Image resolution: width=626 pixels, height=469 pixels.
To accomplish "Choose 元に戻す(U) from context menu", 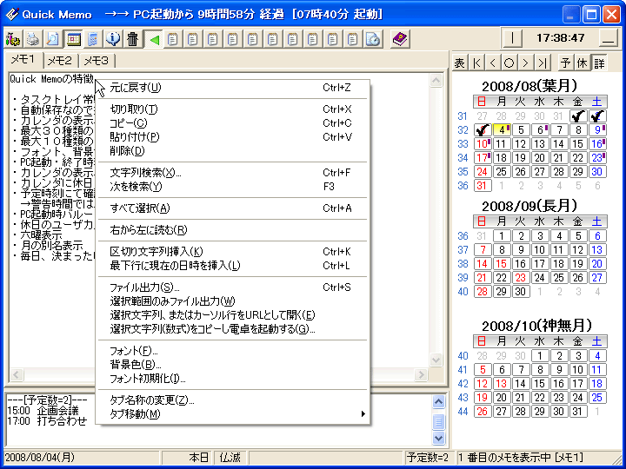I will [234, 88].
